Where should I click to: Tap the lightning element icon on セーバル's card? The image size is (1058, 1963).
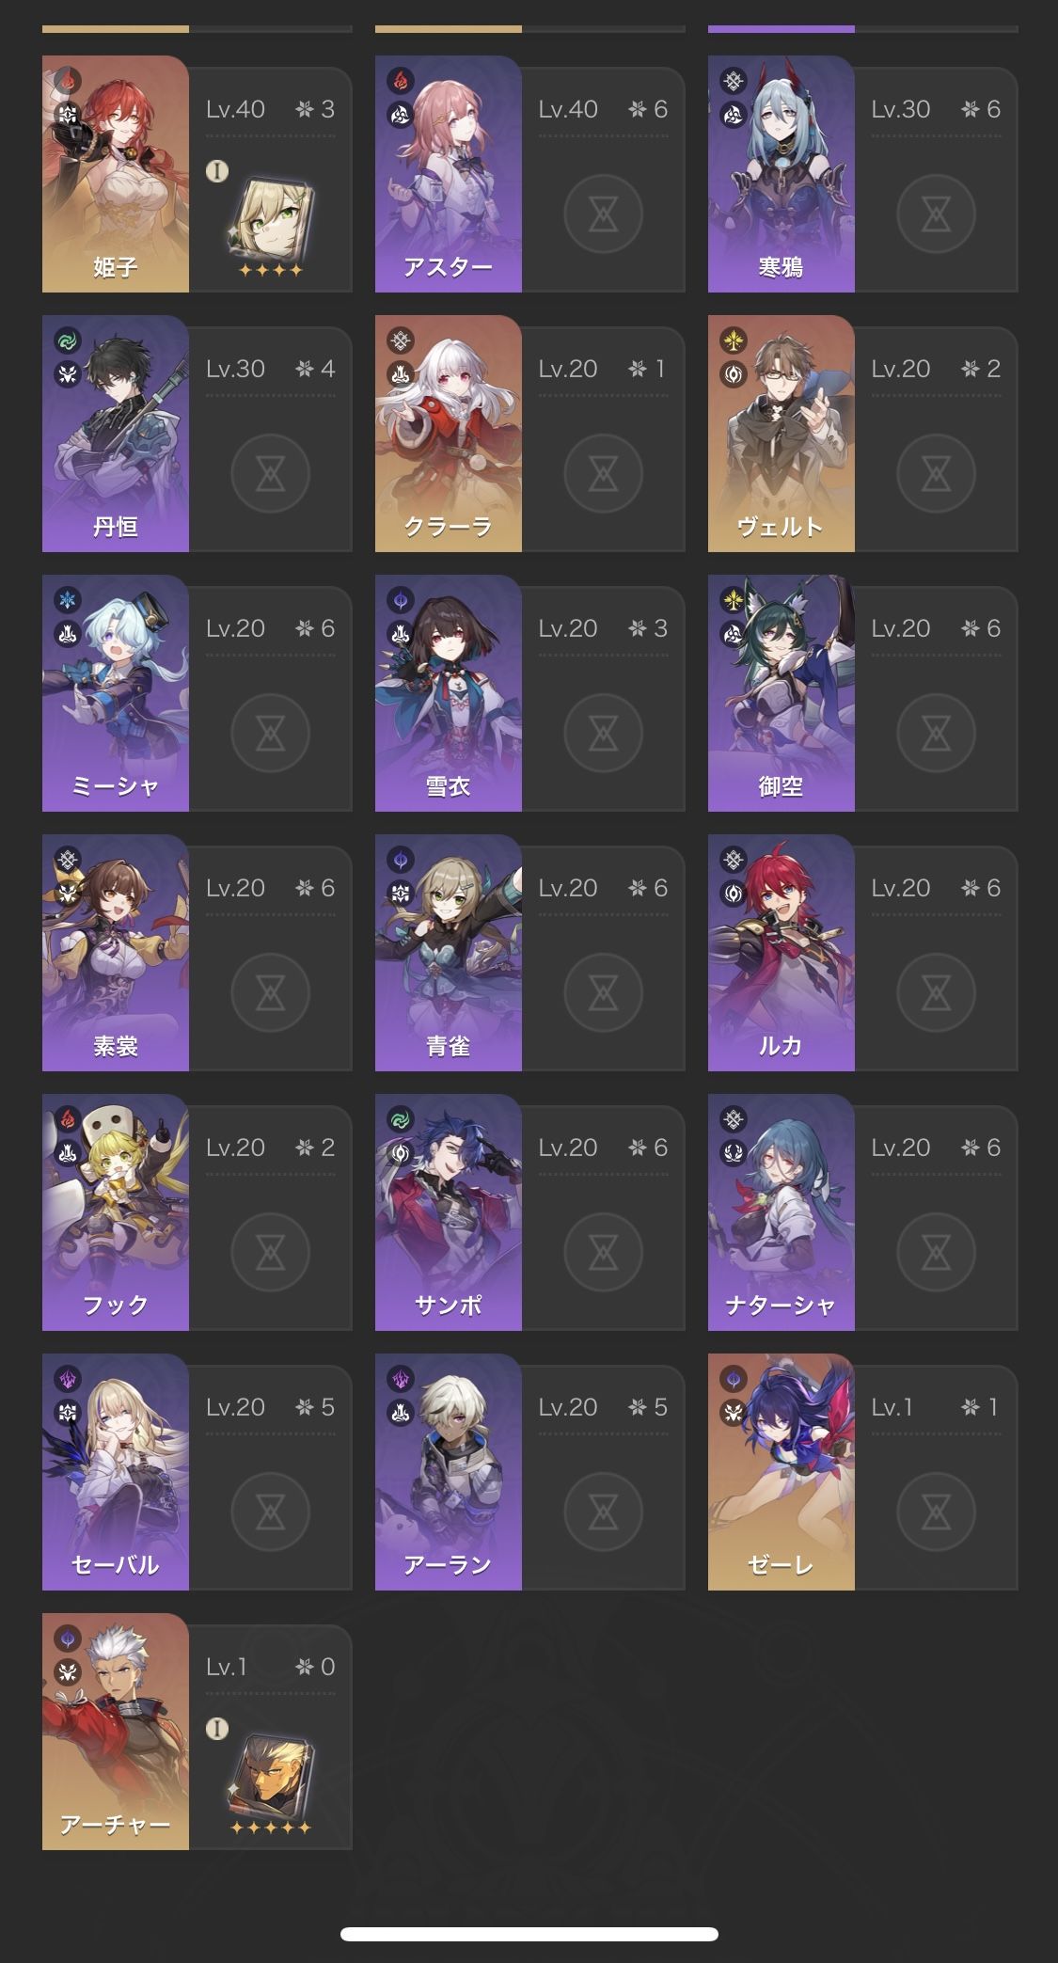tap(68, 1380)
